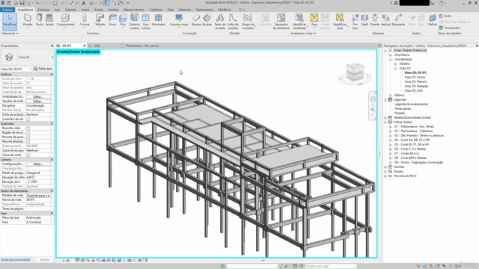The width and height of the screenshot is (479, 269).
Task: Choose the Rampa tool
Action: pos(196,20)
